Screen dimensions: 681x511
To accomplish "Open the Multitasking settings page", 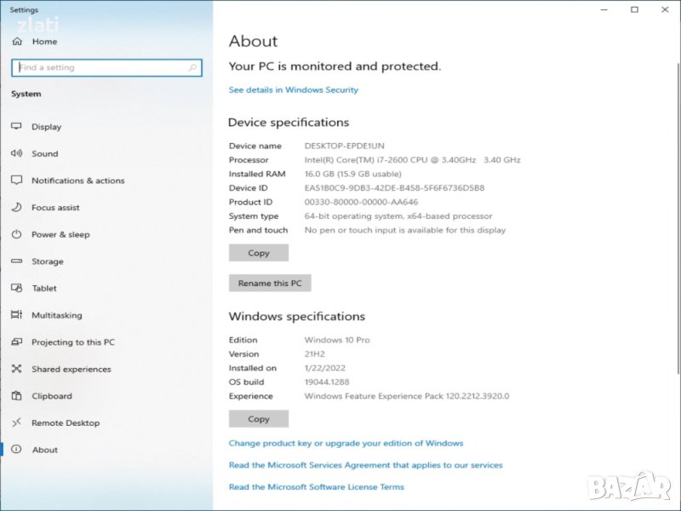I will point(57,315).
